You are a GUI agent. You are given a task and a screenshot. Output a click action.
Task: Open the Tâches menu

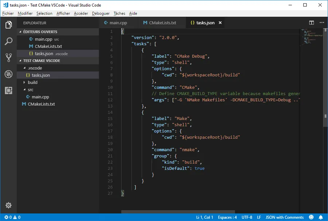(x=119, y=13)
